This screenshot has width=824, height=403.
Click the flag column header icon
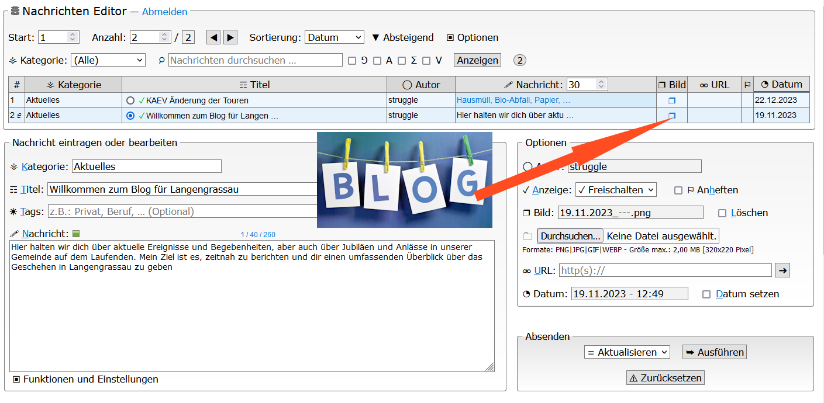pos(747,85)
